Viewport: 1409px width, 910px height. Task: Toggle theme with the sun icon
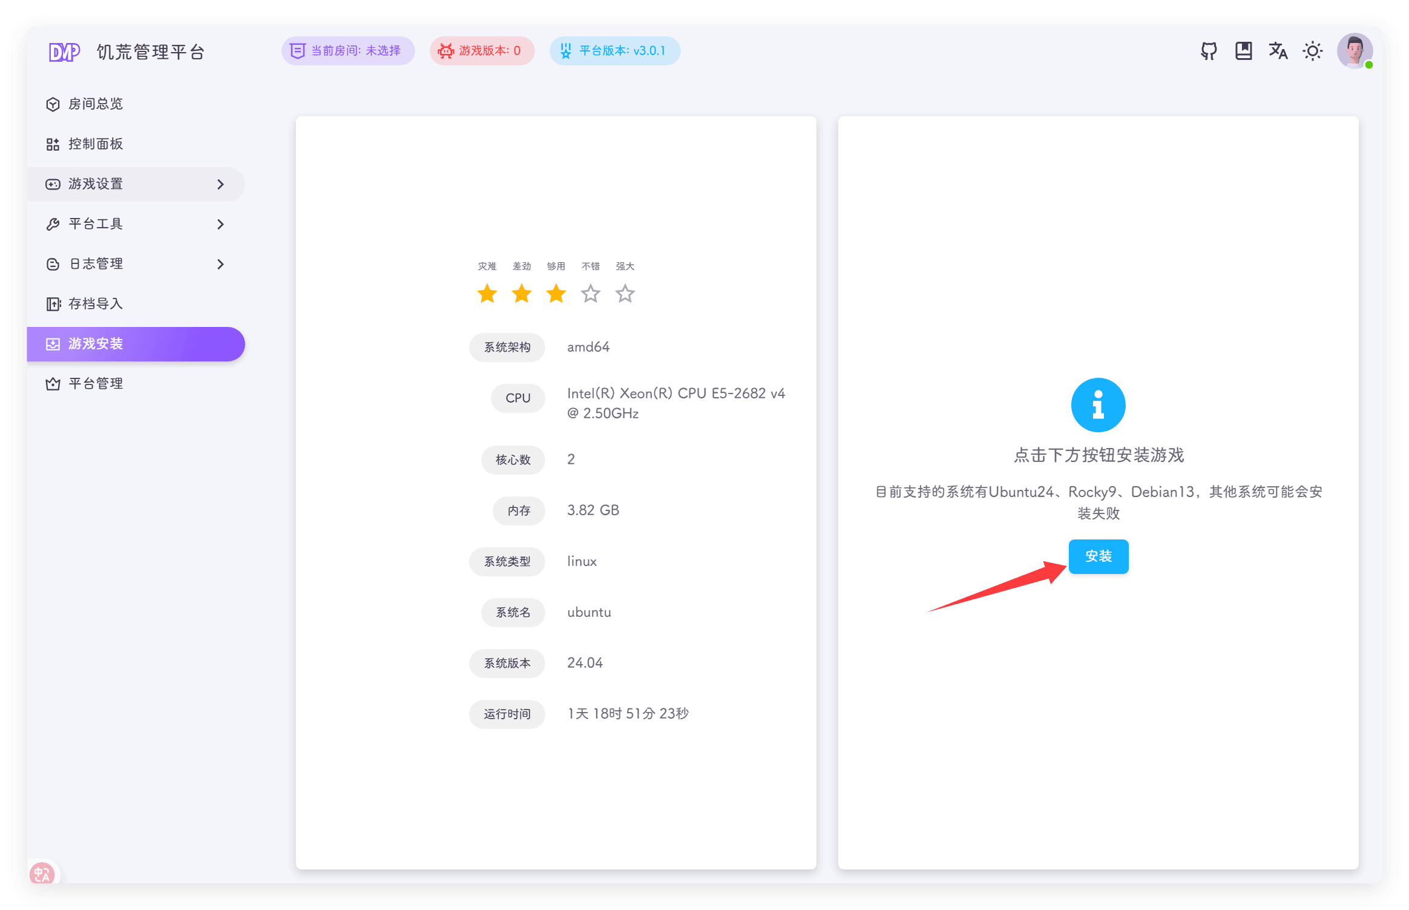(1312, 51)
